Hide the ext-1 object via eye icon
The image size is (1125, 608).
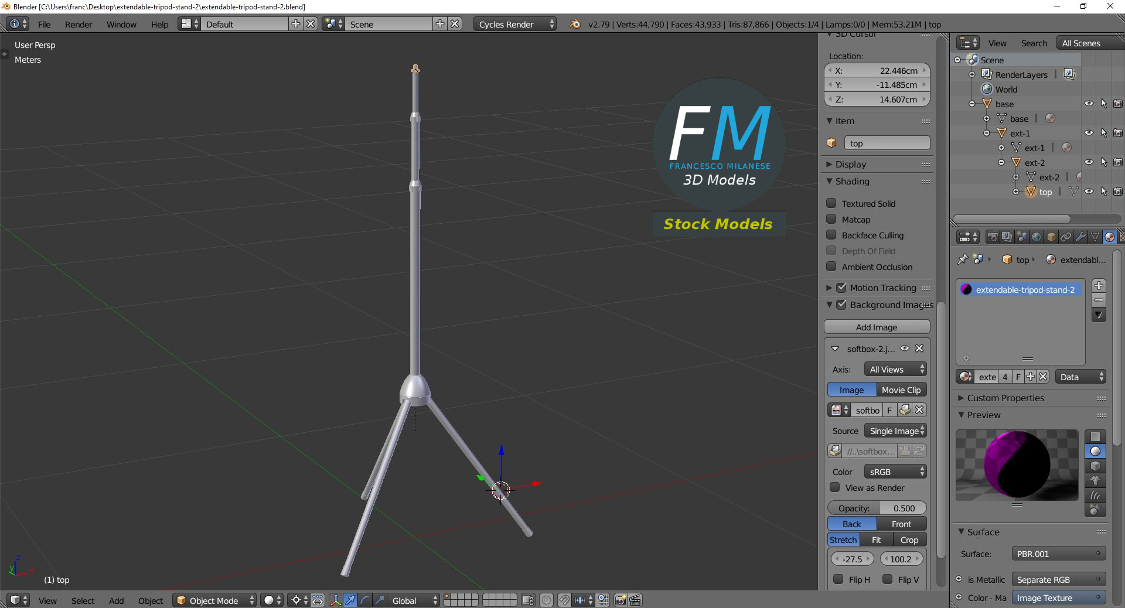(x=1089, y=133)
